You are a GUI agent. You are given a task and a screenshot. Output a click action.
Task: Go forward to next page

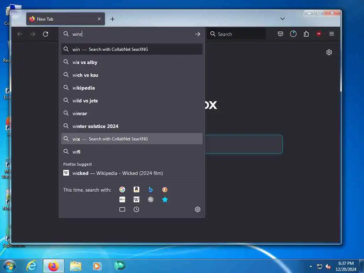[33, 34]
